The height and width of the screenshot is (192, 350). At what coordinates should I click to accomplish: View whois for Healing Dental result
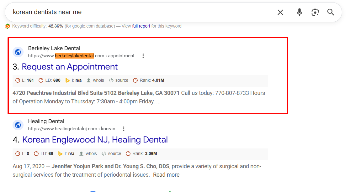[88, 154]
